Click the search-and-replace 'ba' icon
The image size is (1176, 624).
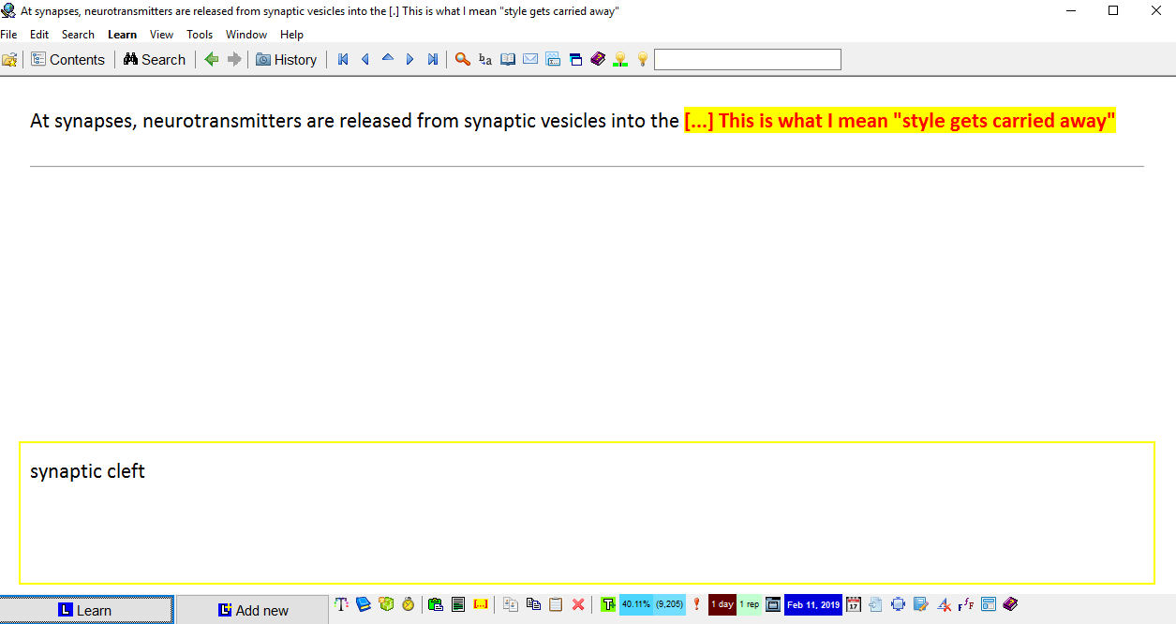click(485, 59)
